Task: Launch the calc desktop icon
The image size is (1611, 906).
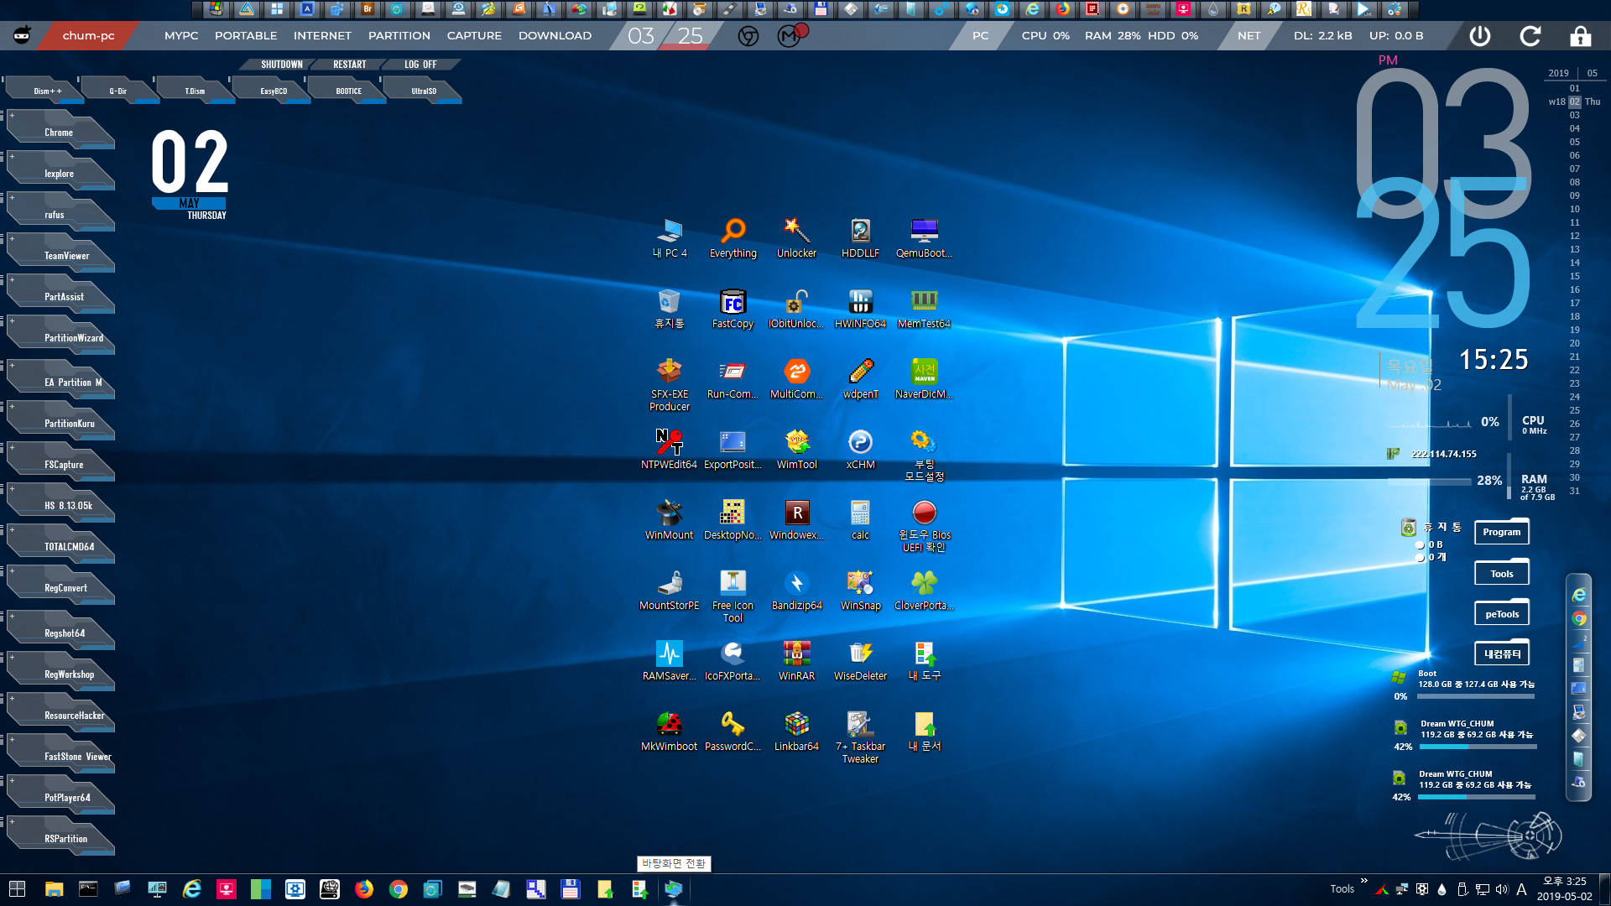Action: pos(860,520)
